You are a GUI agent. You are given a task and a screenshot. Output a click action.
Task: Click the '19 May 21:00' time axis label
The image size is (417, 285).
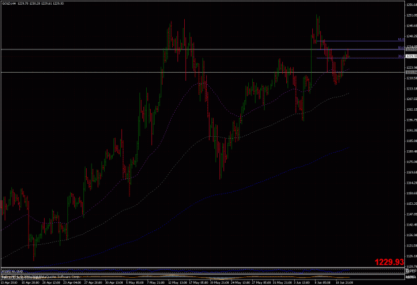[x=220, y=282]
